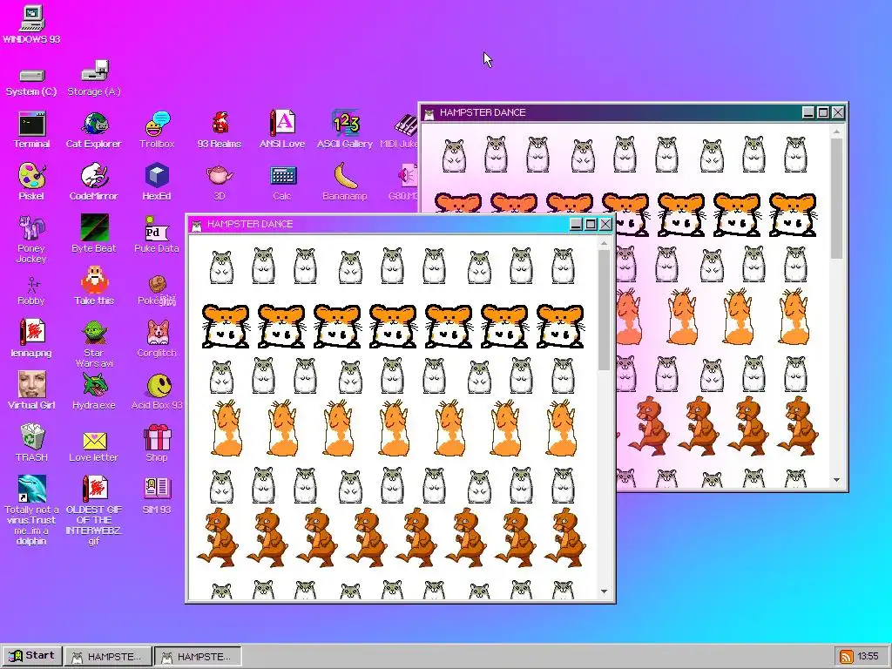Click the Start button
Screen dimensions: 892x669
[x=32, y=656]
